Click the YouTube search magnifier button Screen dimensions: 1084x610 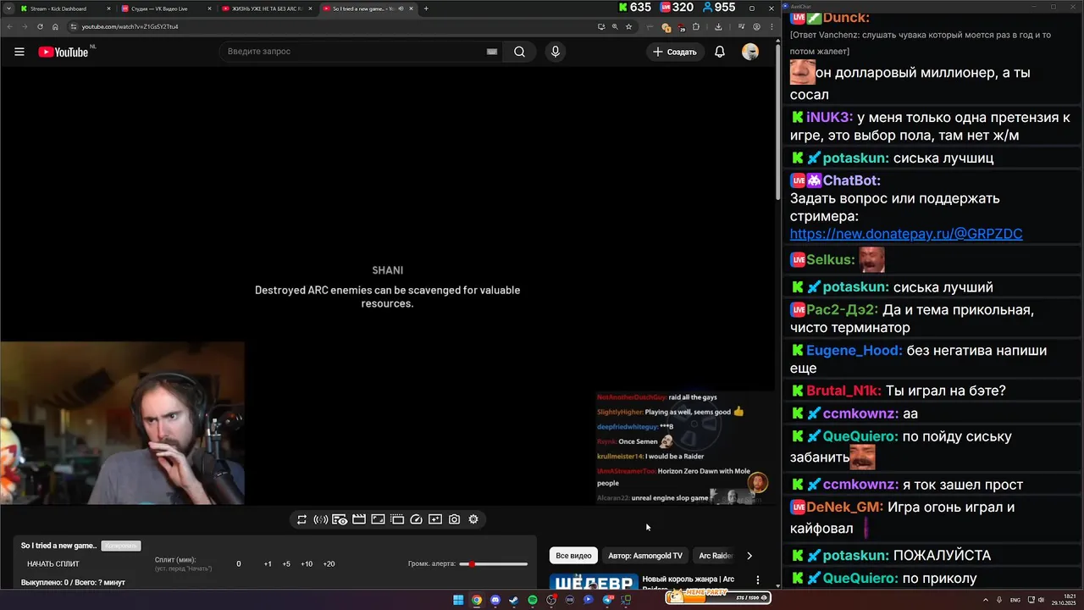click(519, 52)
